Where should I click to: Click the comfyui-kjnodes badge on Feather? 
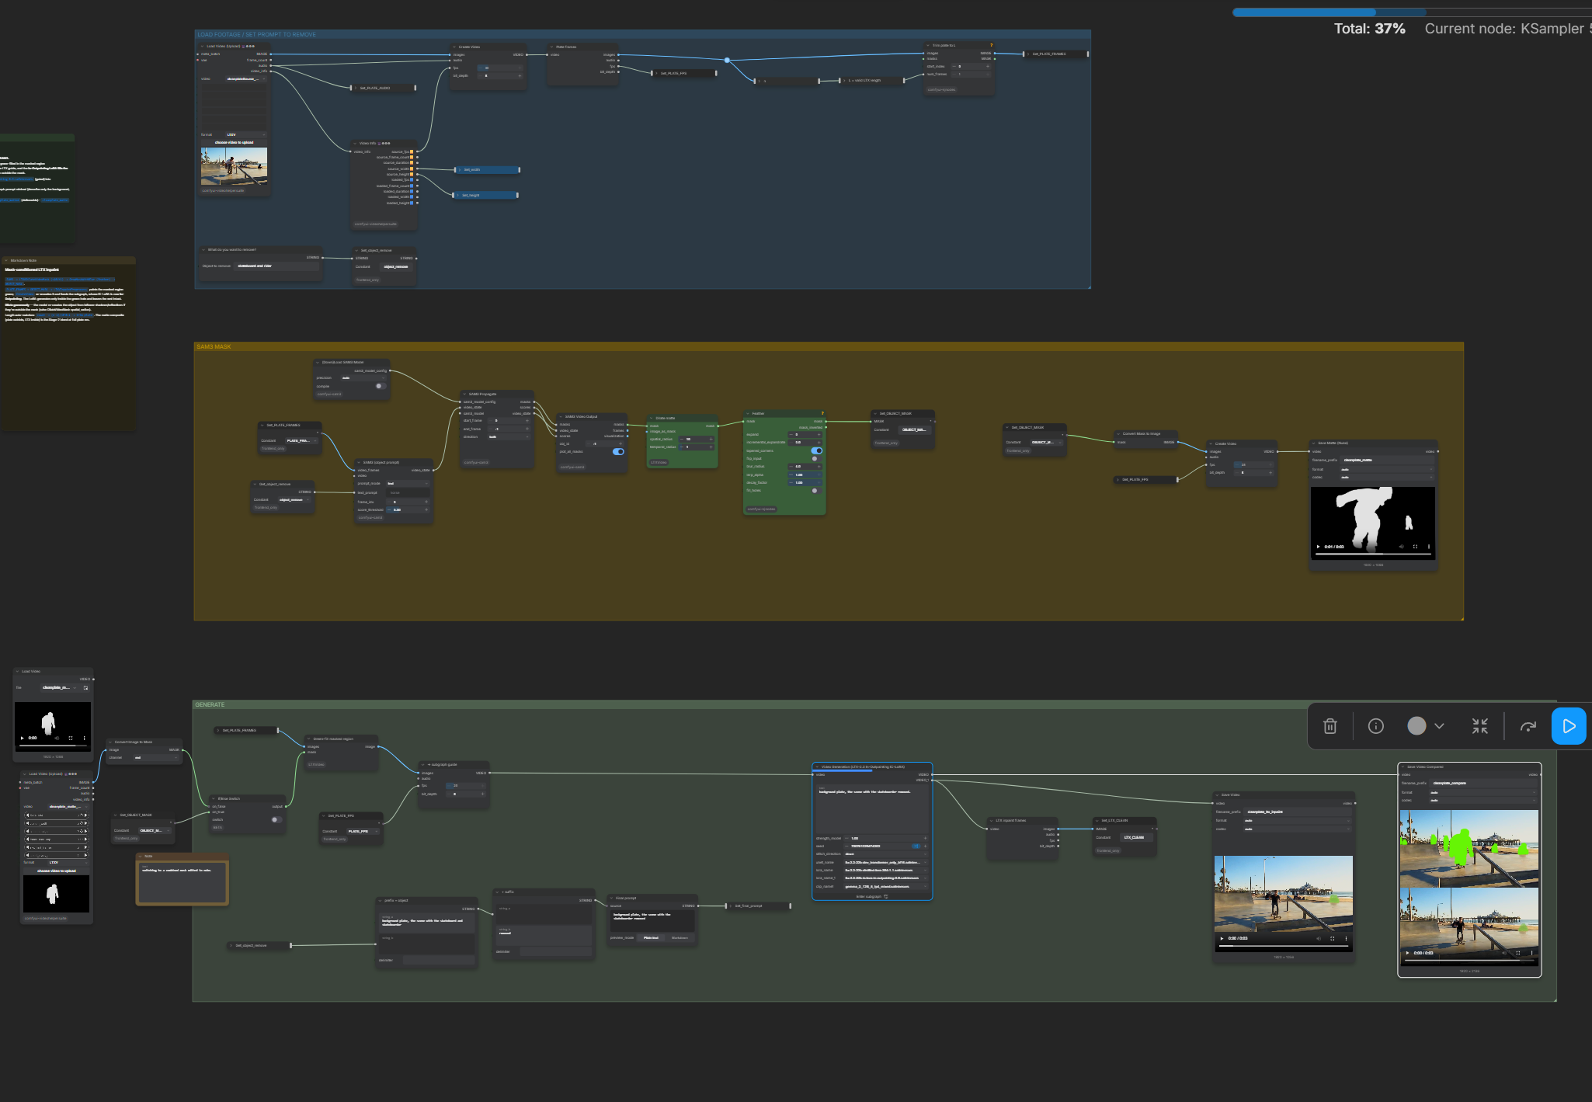(x=761, y=509)
